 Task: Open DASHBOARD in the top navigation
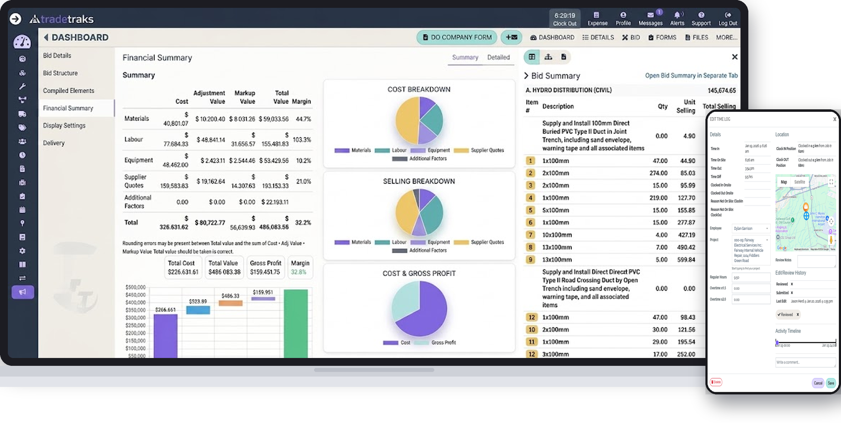pos(552,37)
